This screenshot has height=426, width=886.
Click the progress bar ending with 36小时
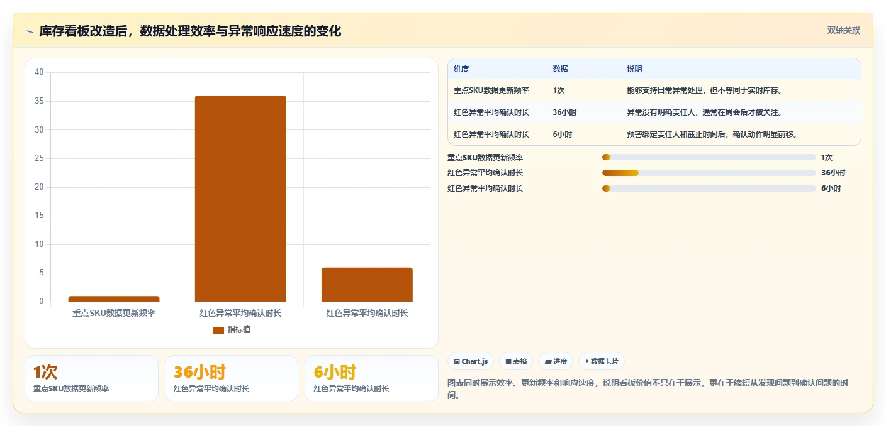[709, 173]
